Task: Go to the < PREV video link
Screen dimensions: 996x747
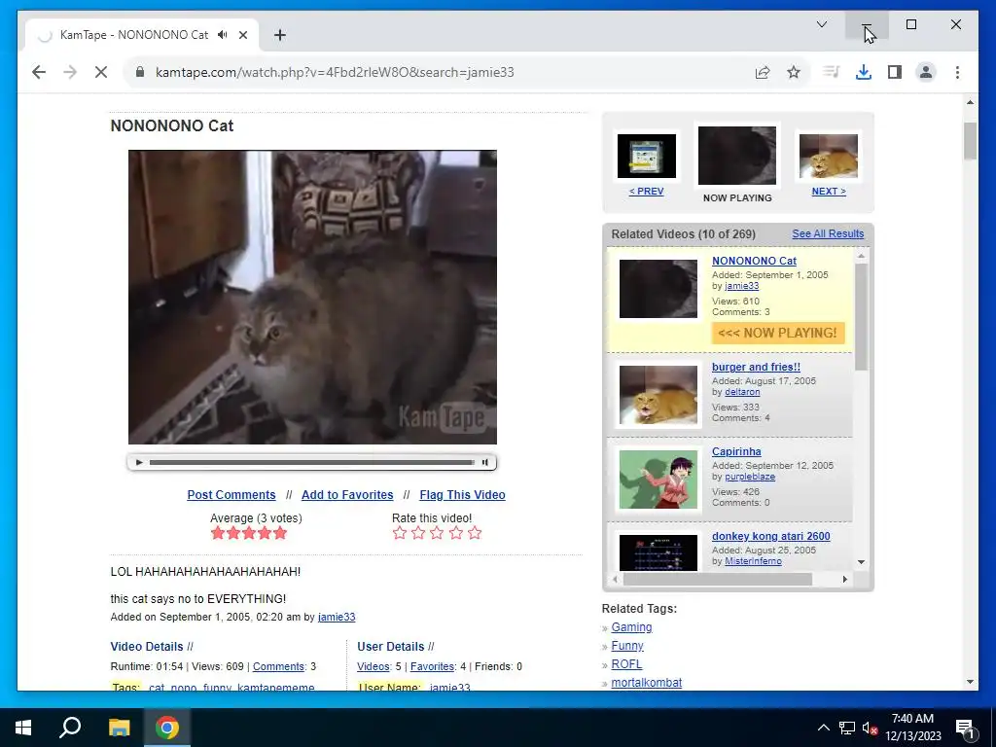Action: (647, 192)
